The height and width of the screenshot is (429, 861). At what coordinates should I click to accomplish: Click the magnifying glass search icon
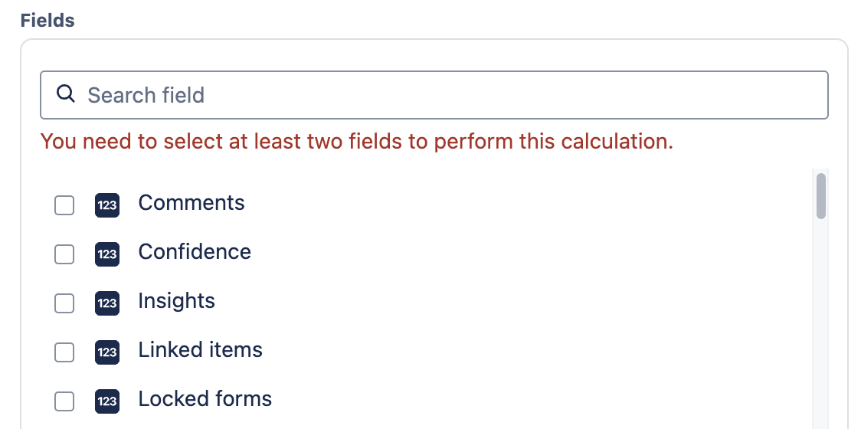(66, 94)
